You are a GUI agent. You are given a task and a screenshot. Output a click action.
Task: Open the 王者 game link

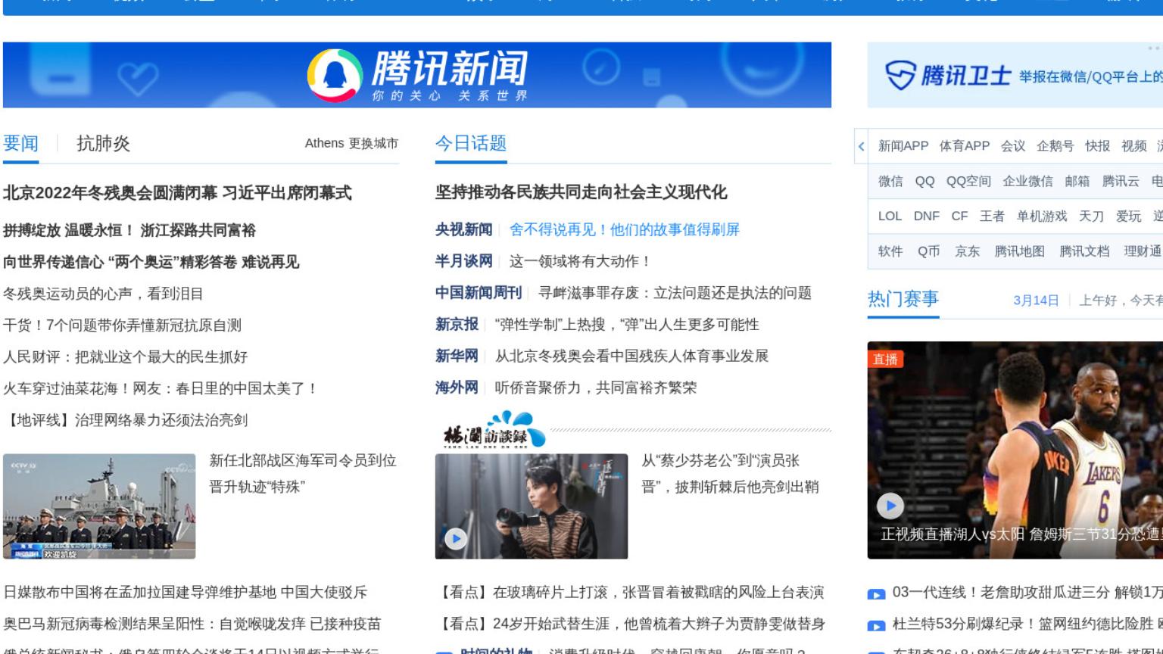pyautogui.click(x=992, y=216)
